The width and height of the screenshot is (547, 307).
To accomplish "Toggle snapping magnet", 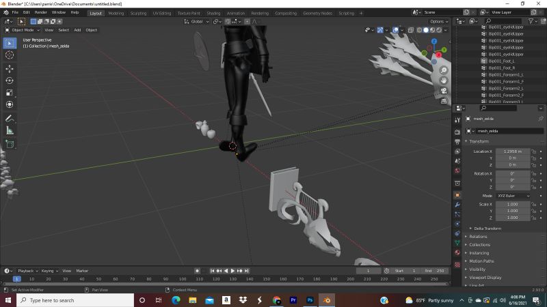I will click(x=228, y=22).
